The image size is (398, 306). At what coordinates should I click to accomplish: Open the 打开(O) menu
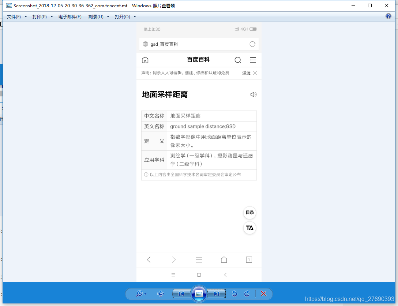(x=122, y=17)
